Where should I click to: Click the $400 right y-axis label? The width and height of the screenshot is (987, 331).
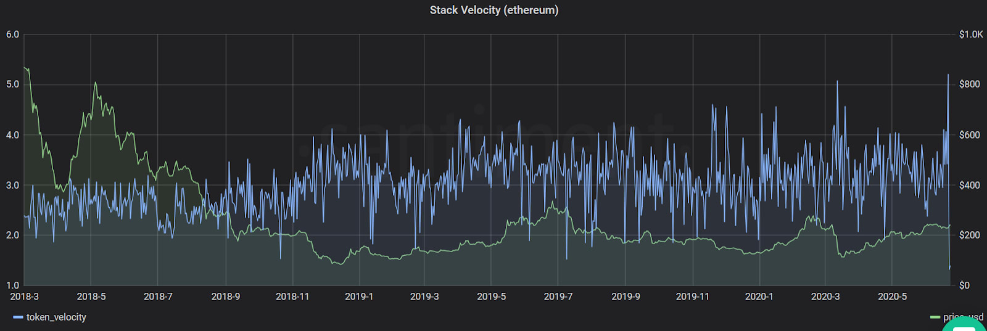pos(969,185)
